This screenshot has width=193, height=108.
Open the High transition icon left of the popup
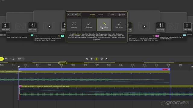64,27
